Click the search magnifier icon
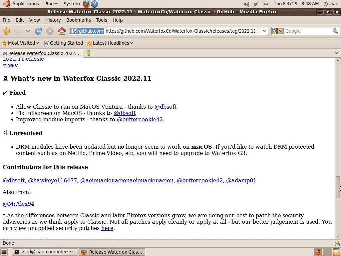 (x=336, y=31)
